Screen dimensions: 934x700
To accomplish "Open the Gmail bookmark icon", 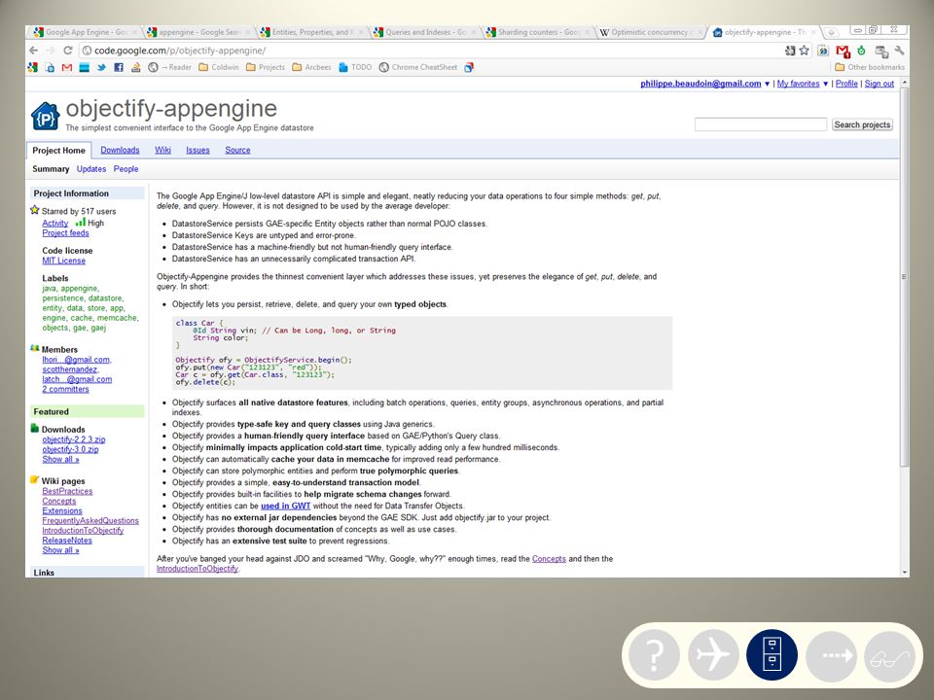I will click(67, 67).
